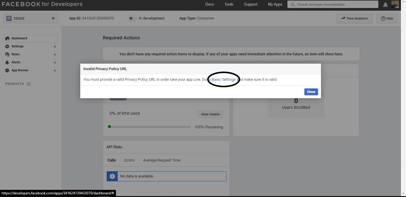Click the App Review shield icon
The height and width of the screenshot is (197, 406).
click(x=7, y=70)
